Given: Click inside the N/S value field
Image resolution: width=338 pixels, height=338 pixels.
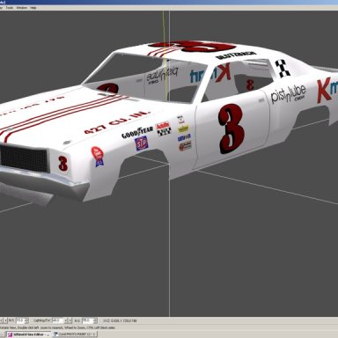Looking at the screenshot, I should click(20, 320).
